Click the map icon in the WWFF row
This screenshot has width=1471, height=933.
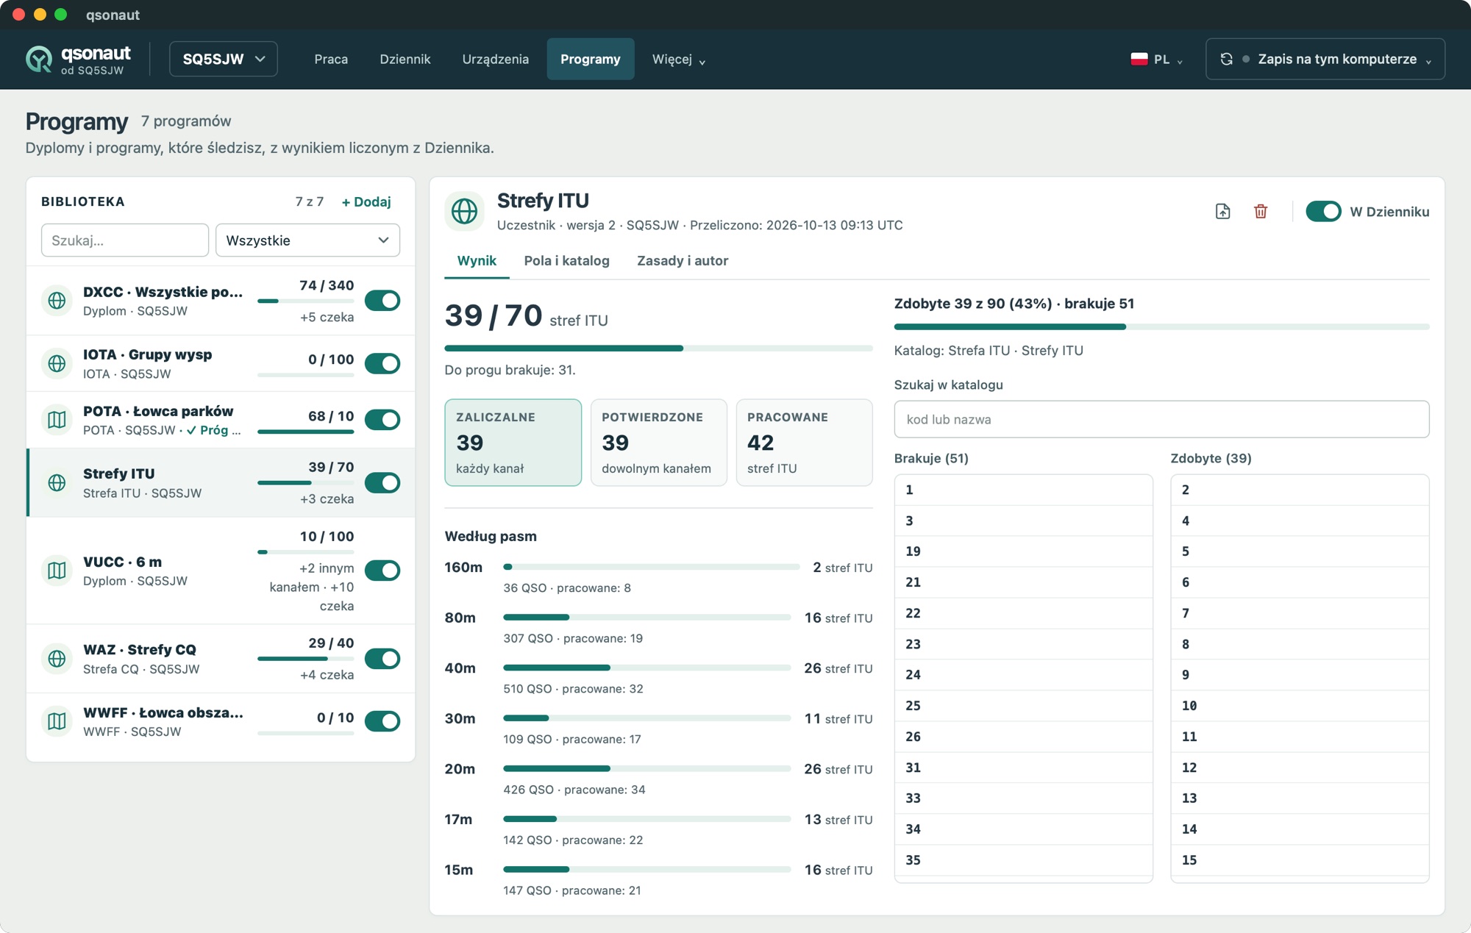click(x=57, y=721)
